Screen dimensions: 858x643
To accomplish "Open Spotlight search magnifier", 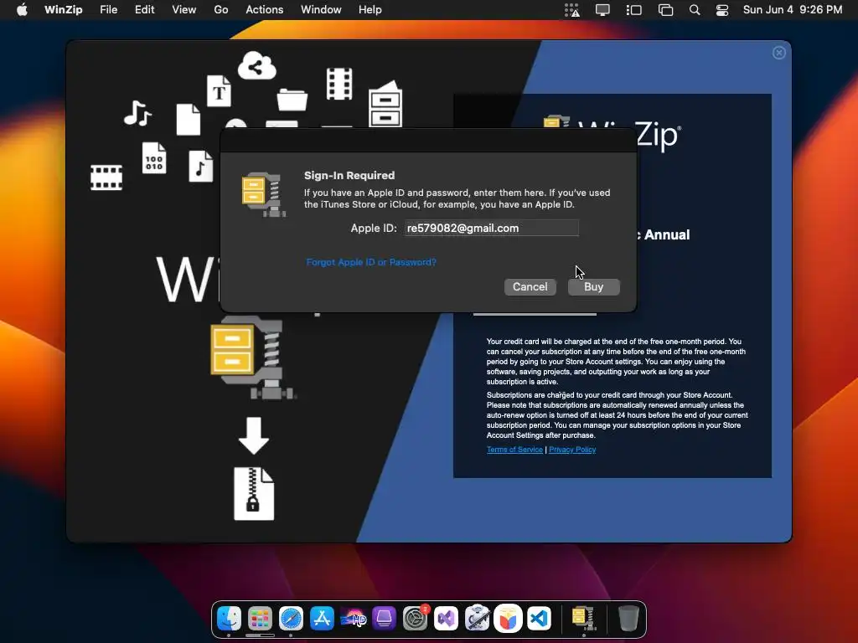I will (x=695, y=10).
